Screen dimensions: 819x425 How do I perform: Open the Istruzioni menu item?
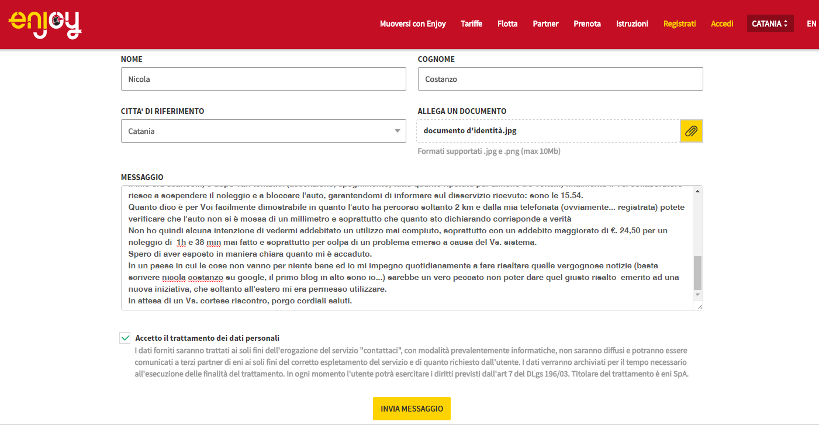[x=632, y=24]
